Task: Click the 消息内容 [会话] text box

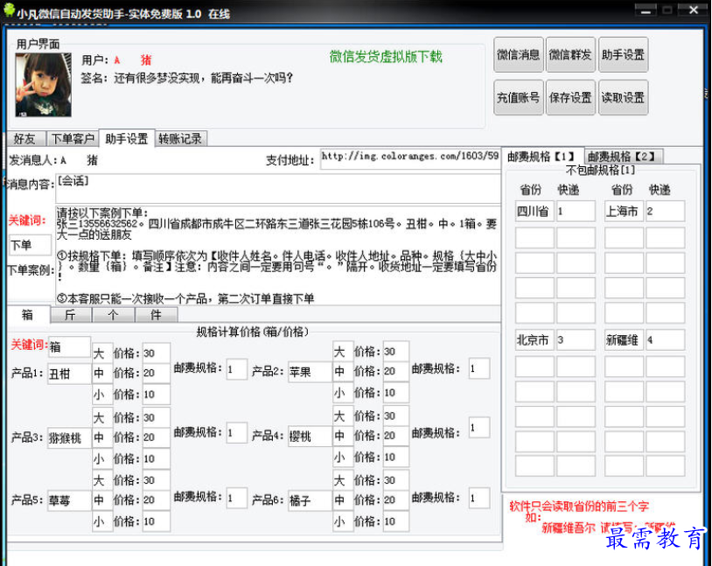Action: pos(277,188)
